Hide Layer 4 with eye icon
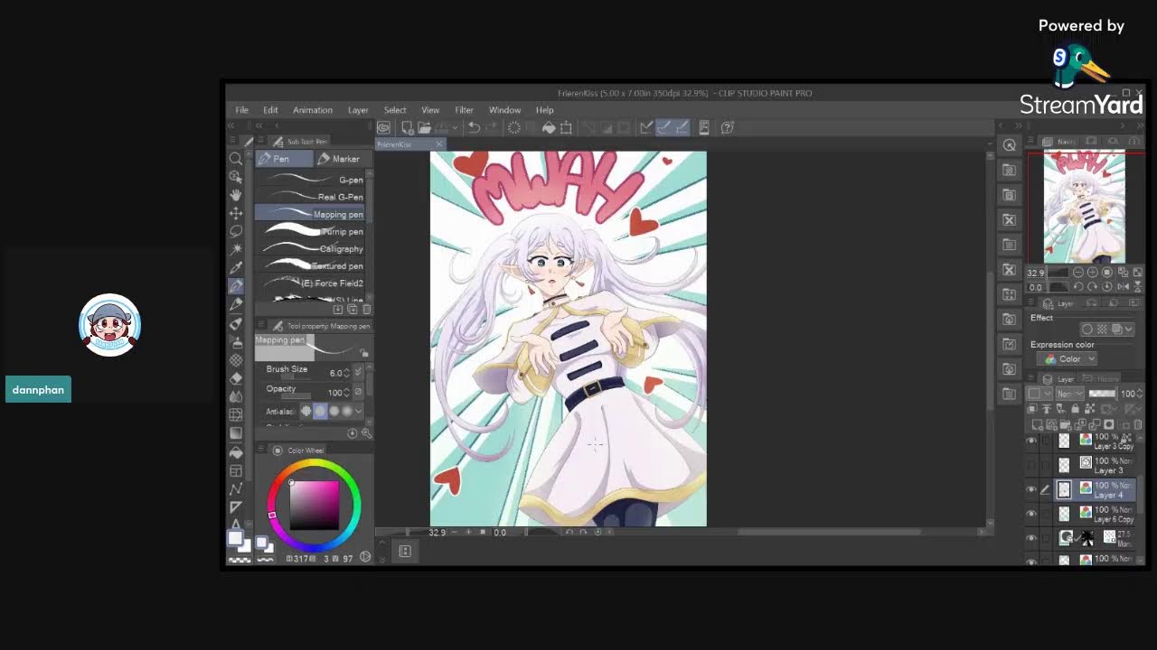The width and height of the screenshot is (1157, 650). [x=1031, y=489]
